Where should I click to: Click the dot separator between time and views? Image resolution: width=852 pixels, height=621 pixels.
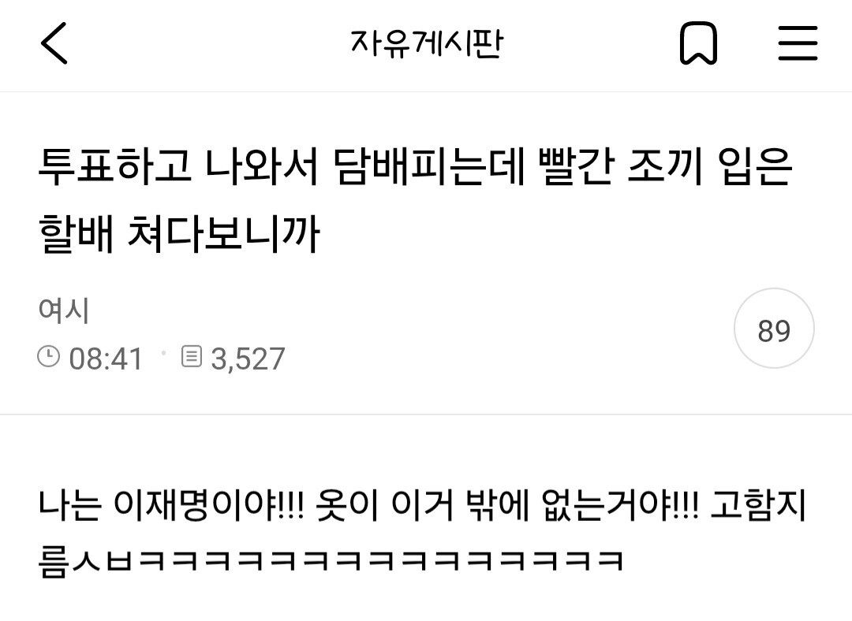pos(163,353)
